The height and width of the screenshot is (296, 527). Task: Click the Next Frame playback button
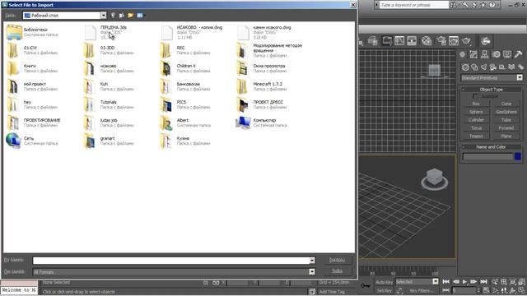(x=473, y=282)
